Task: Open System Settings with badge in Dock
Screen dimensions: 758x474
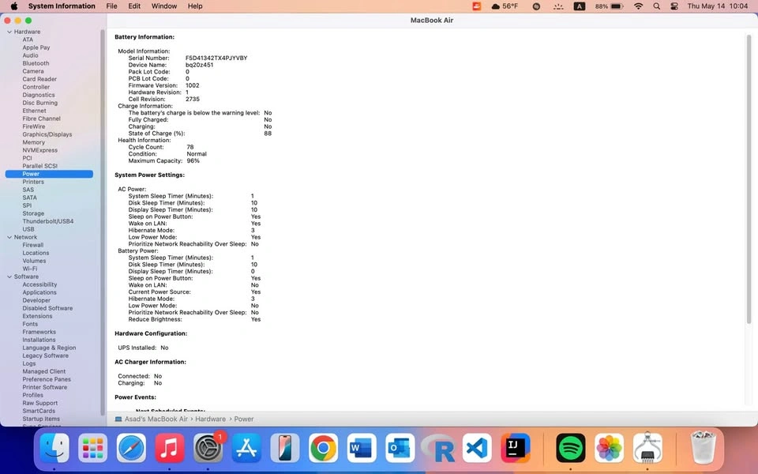Action: point(208,448)
